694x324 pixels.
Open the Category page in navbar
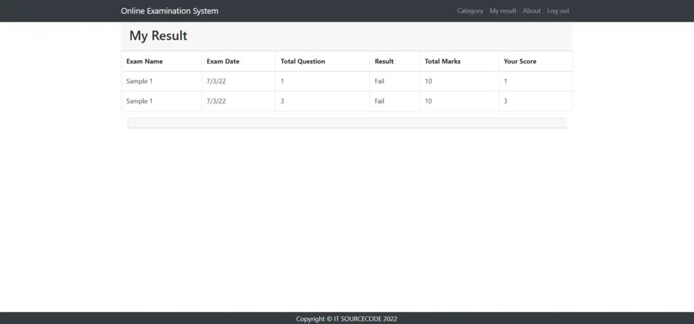470,11
